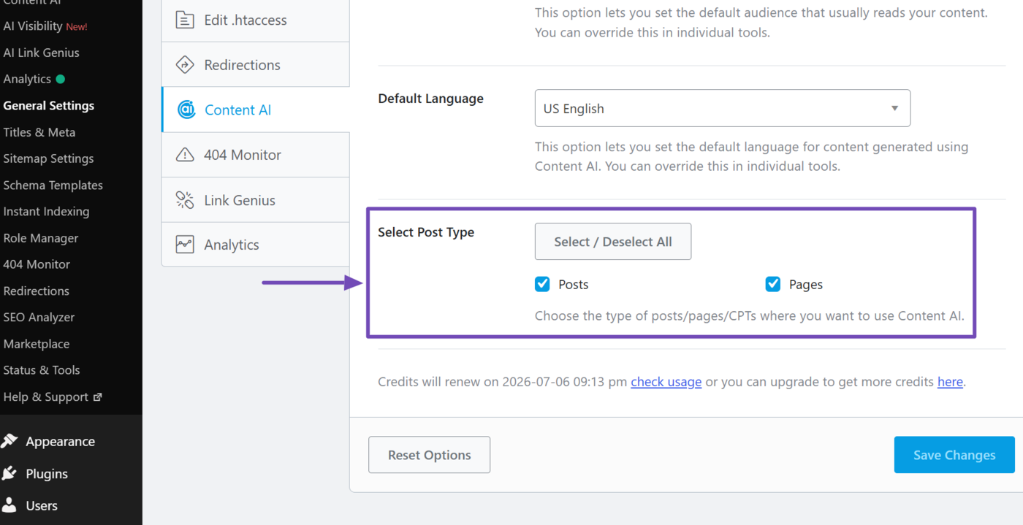Click the Select Post Type label
Viewport: 1023px width, 525px height.
click(426, 232)
